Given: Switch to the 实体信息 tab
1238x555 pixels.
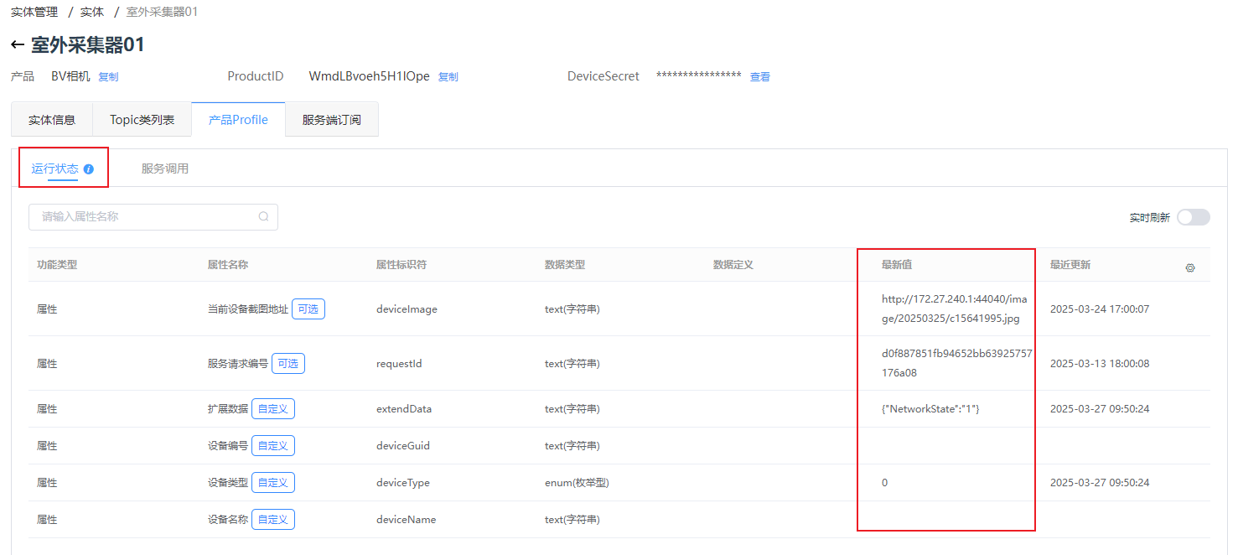Looking at the screenshot, I should click(x=52, y=119).
